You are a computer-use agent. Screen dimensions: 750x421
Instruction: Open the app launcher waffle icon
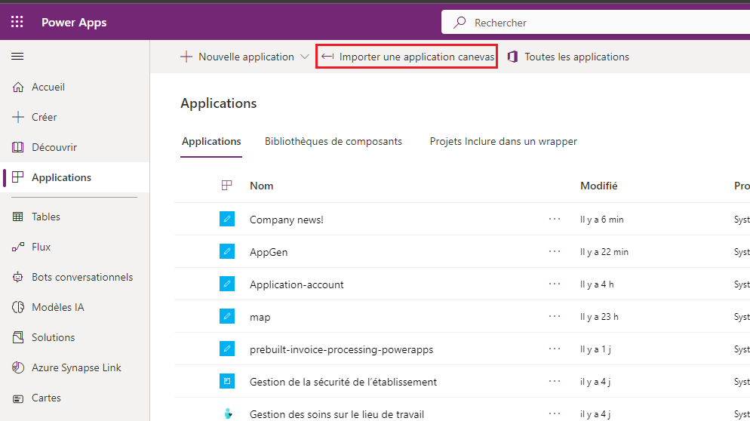(x=17, y=22)
